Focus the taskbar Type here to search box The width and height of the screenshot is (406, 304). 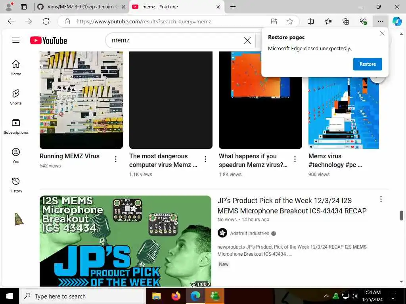[x=82, y=296]
